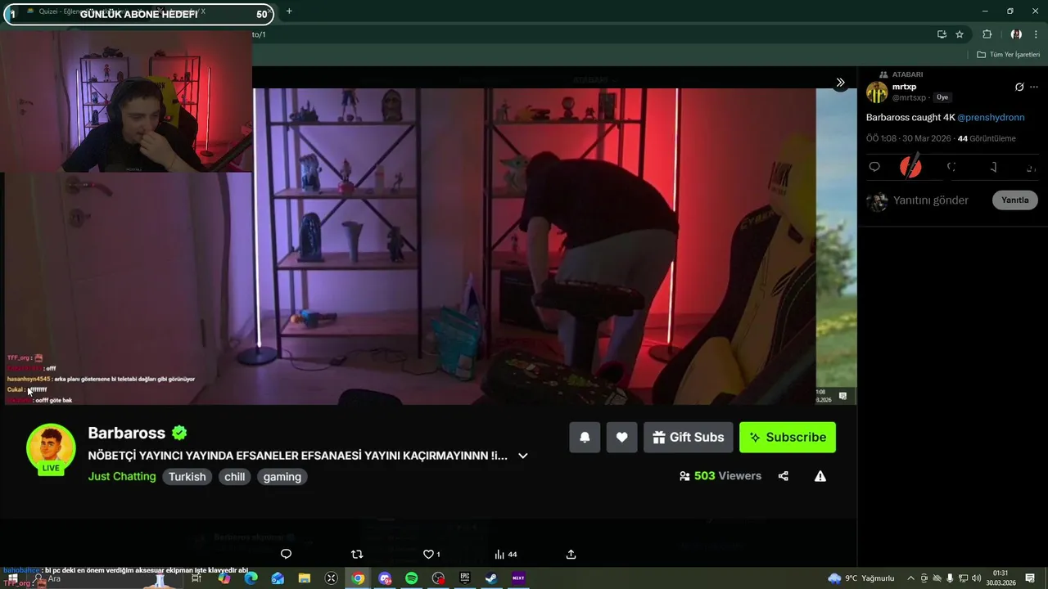Click the cast/install icon in the address bar
This screenshot has width=1048, height=589.
[942, 34]
